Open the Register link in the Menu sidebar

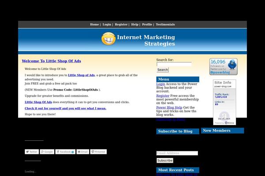(x=163, y=95)
